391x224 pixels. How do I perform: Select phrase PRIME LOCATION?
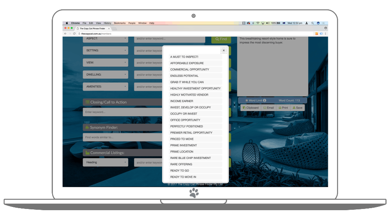[195, 152]
